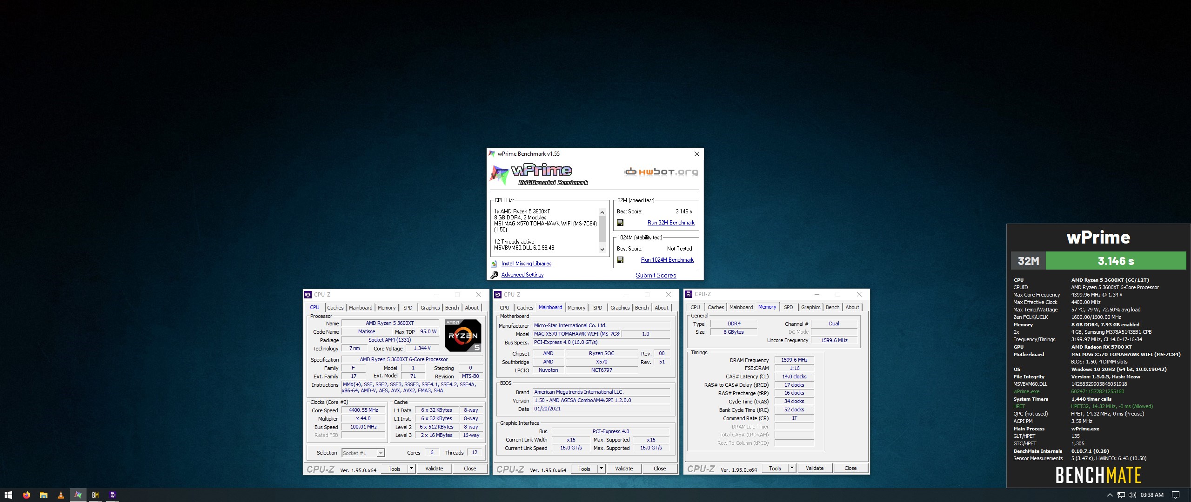The width and height of the screenshot is (1191, 502).
Task: Click the wPrime title bar app icon
Action: [x=492, y=154]
